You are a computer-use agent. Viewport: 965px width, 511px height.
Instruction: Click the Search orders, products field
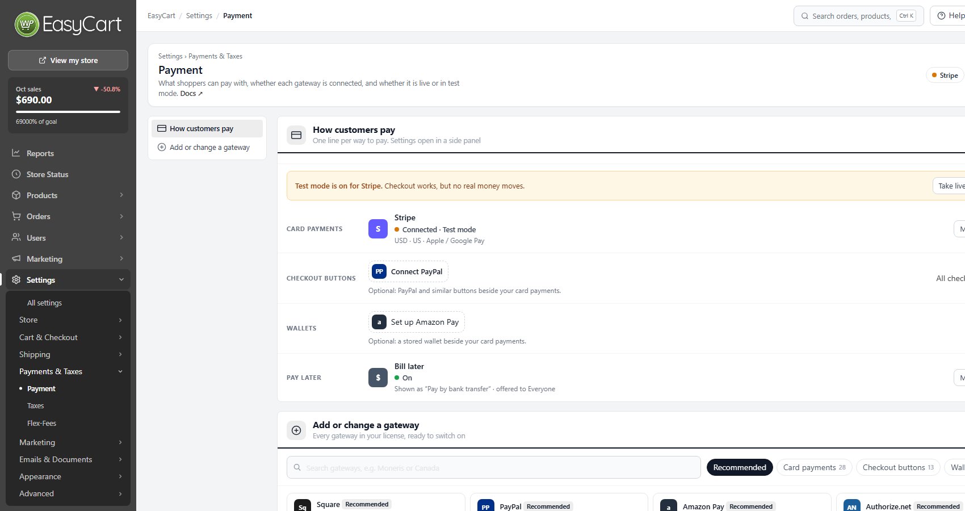pyautogui.click(x=859, y=16)
